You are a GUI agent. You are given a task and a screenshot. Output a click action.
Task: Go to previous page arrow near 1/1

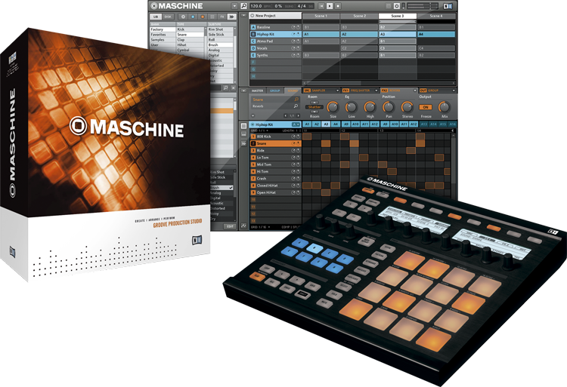coord(286,115)
